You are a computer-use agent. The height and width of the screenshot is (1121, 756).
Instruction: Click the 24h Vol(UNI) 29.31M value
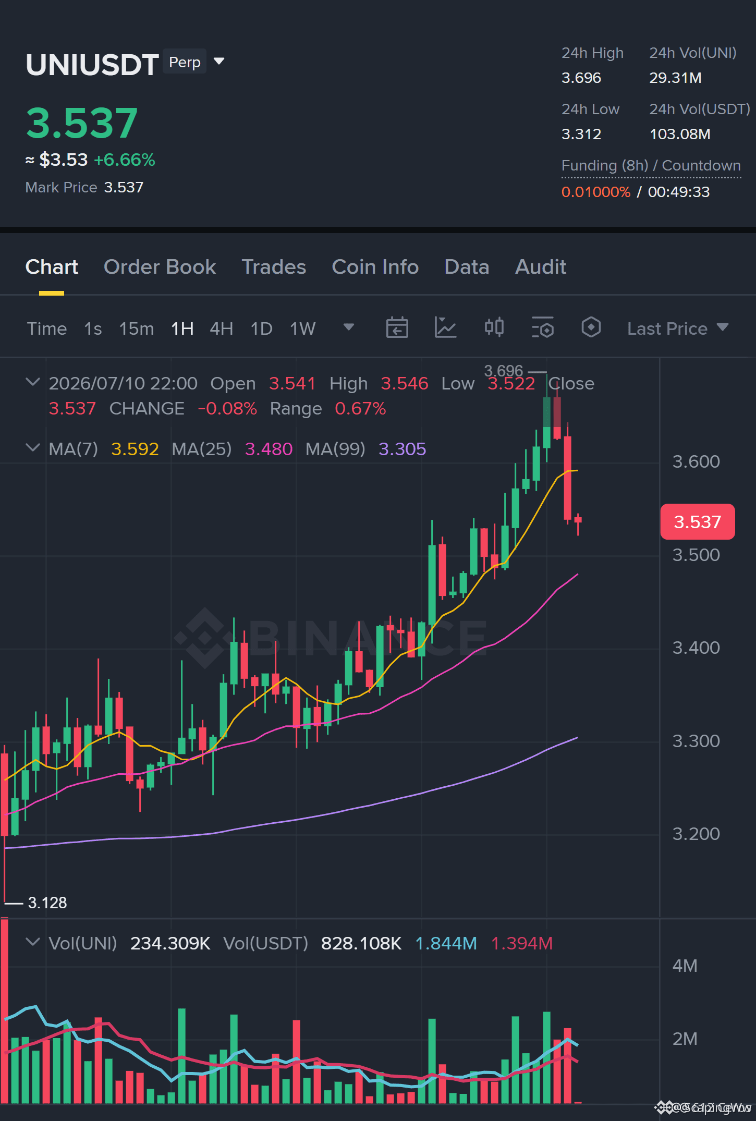tap(675, 78)
